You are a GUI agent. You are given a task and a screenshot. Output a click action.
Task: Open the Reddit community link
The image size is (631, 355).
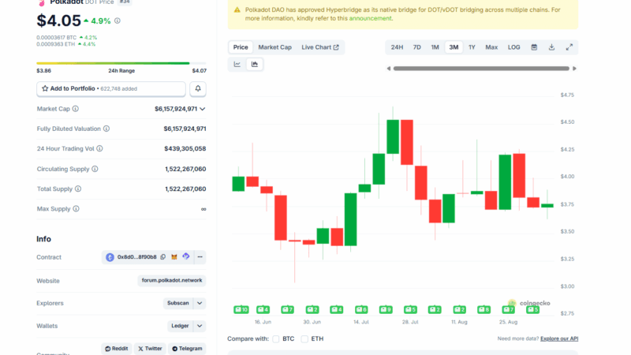tap(116, 349)
